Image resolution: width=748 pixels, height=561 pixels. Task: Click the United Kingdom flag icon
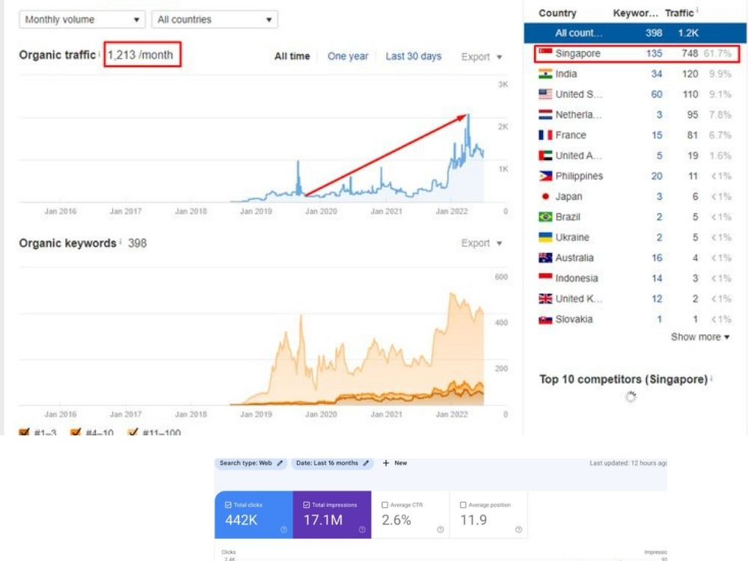(545, 298)
